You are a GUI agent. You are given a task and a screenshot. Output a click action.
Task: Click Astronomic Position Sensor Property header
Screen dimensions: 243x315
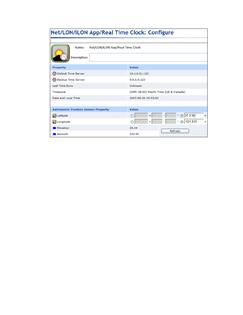81,110
